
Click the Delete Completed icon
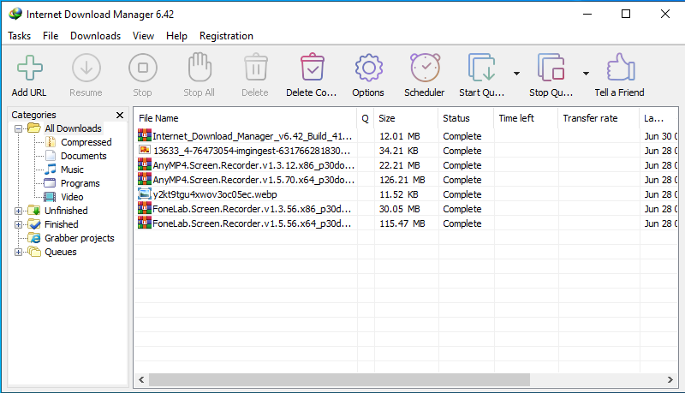312,68
